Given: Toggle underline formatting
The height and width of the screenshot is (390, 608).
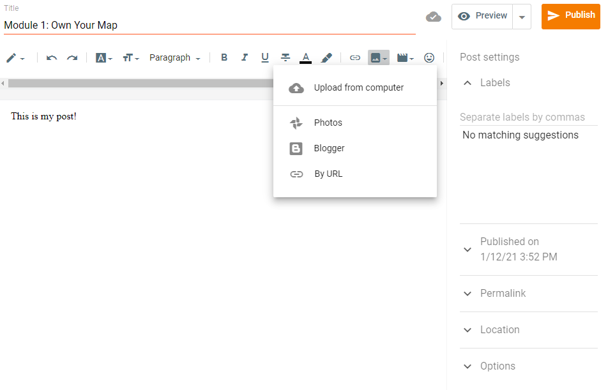Looking at the screenshot, I should [265, 58].
